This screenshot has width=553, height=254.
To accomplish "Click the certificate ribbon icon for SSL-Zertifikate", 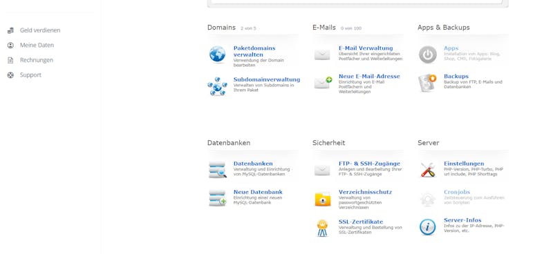I will point(322,228).
